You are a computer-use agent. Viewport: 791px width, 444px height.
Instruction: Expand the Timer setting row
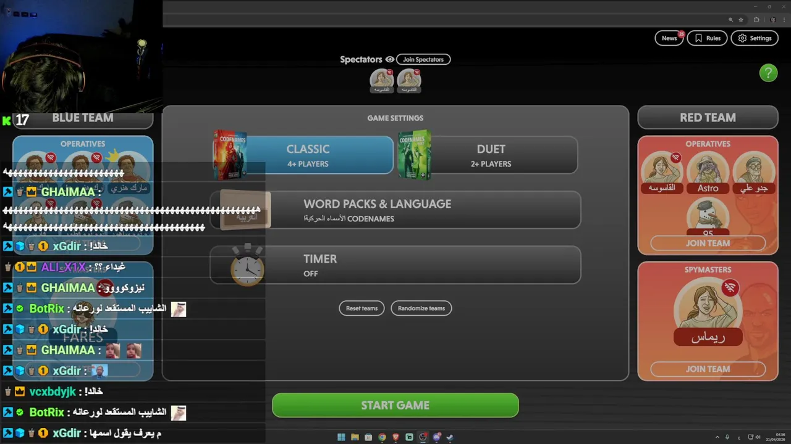(x=395, y=265)
